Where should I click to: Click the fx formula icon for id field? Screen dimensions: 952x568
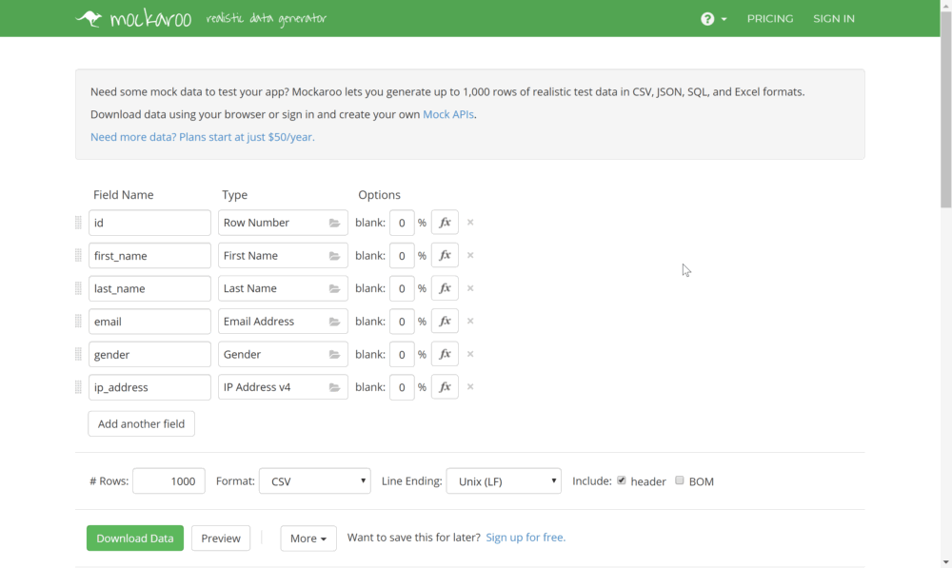(445, 223)
